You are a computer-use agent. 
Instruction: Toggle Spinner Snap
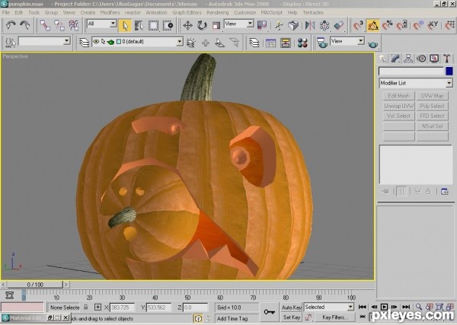401,25
